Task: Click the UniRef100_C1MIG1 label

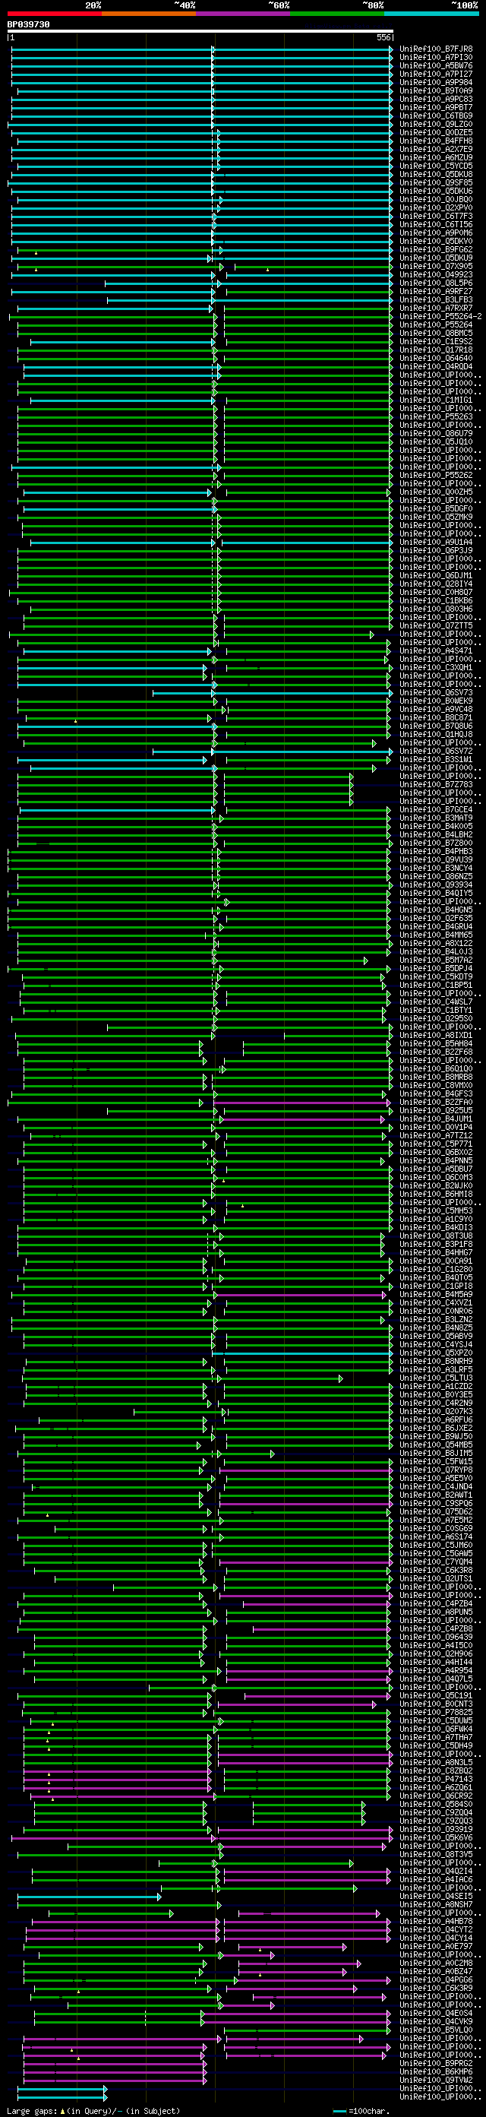Action: pyautogui.click(x=436, y=400)
